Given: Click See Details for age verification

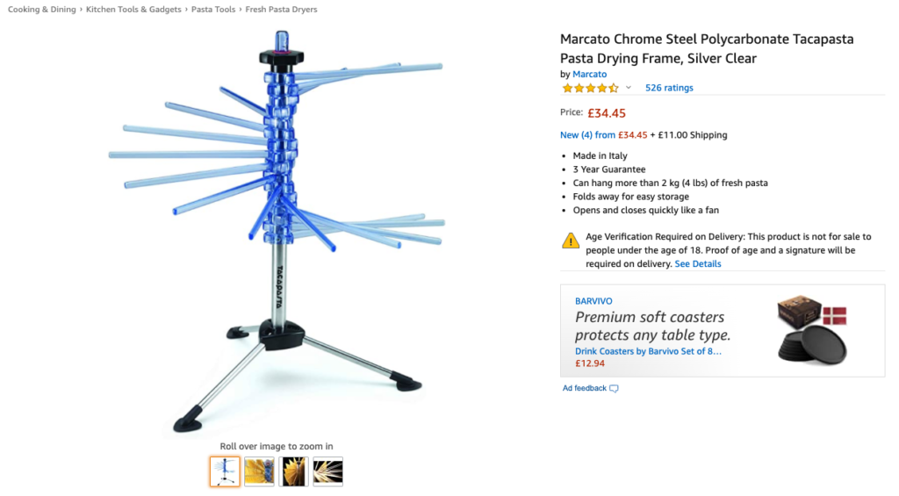Looking at the screenshot, I should (698, 263).
